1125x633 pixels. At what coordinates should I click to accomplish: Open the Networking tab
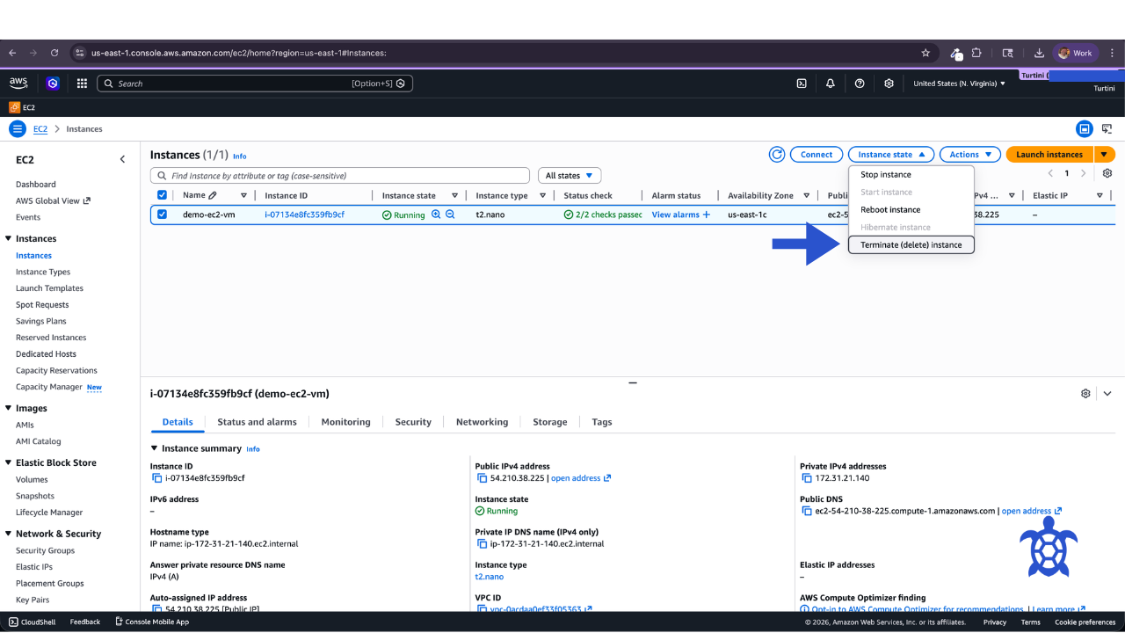[482, 422]
